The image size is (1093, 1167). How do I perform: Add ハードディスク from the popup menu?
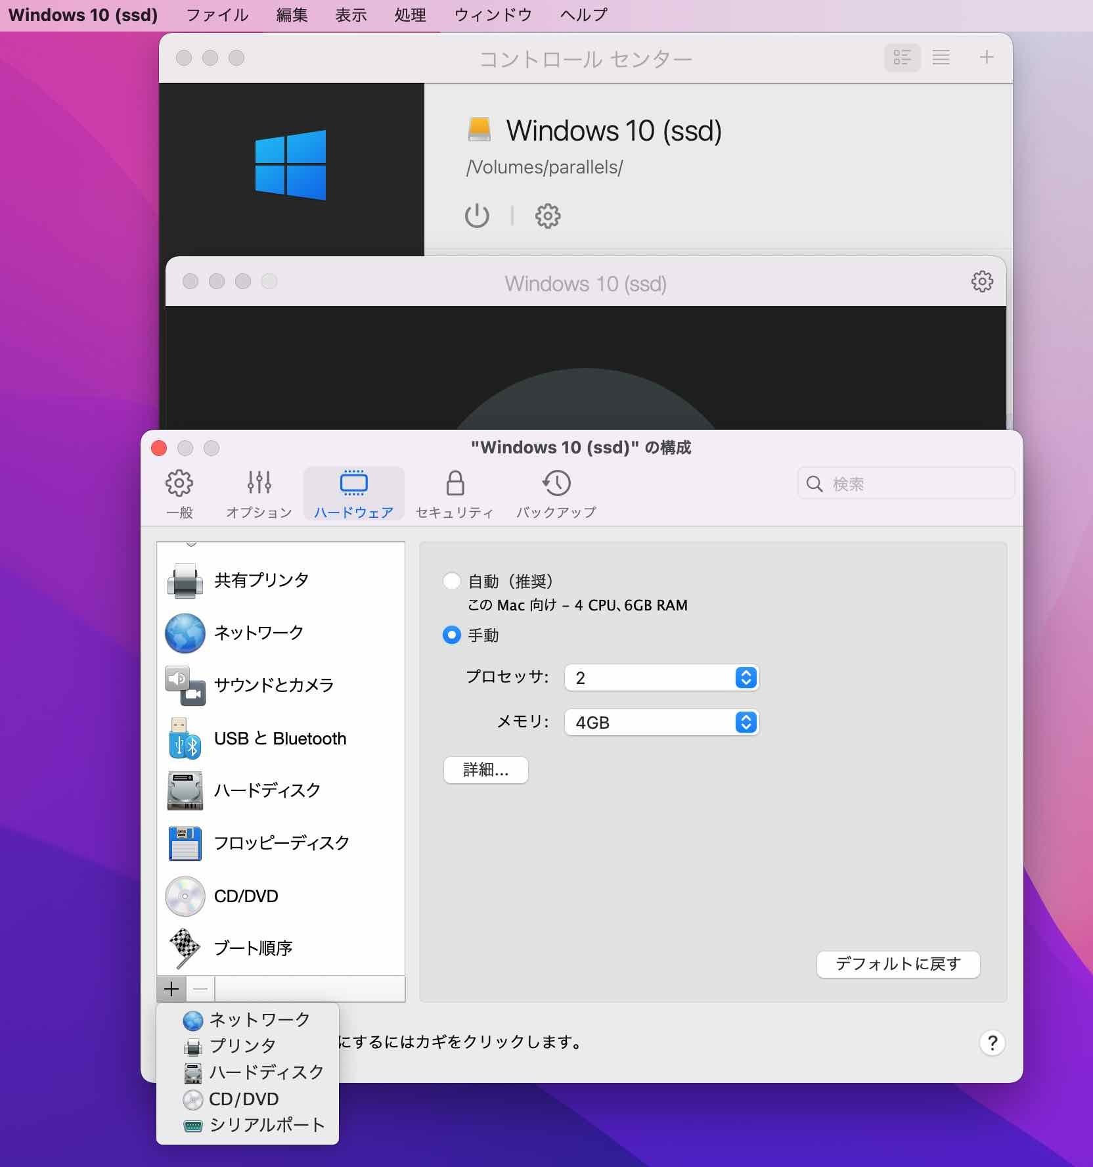coord(248,1072)
